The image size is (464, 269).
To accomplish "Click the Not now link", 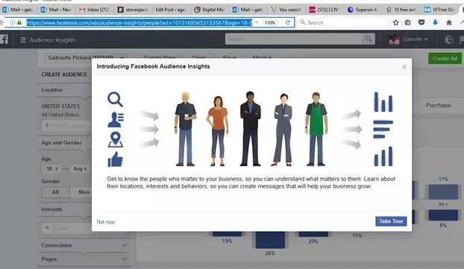I will [x=106, y=222].
